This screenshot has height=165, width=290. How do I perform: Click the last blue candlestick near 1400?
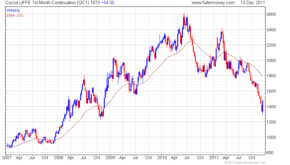pyautogui.click(x=263, y=107)
